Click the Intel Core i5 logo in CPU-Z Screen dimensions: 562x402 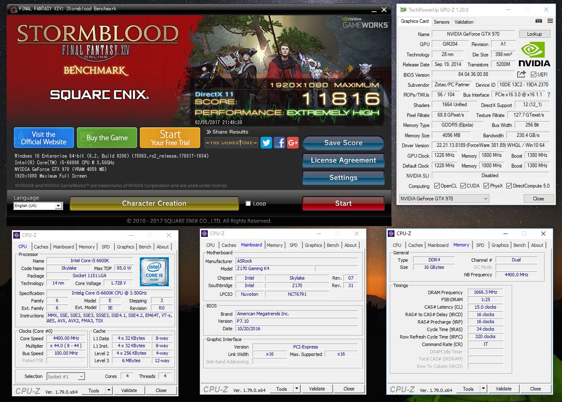coord(154,272)
